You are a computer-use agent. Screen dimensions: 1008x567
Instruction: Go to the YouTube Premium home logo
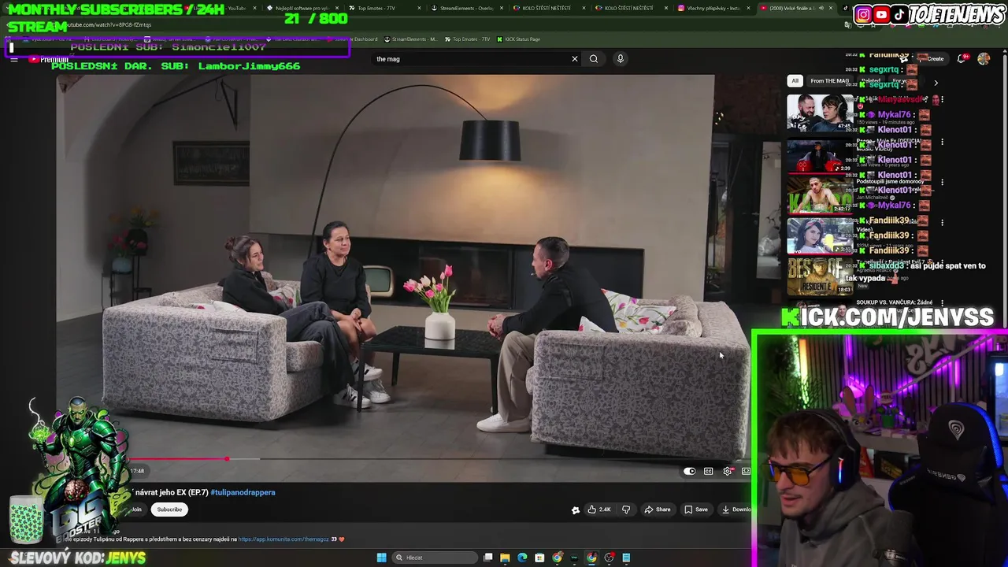point(50,59)
